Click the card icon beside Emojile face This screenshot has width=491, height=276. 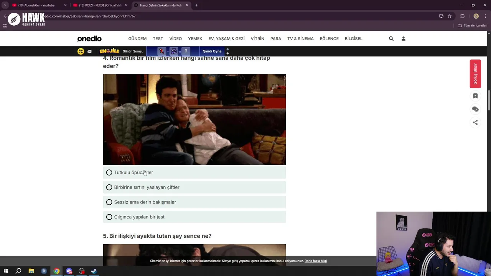coord(89,51)
